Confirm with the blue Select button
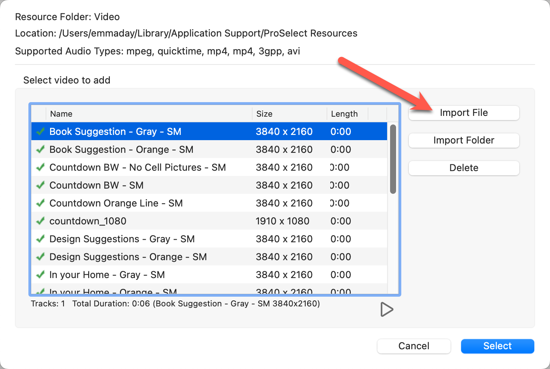The height and width of the screenshot is (369, 550). (497, 346)
